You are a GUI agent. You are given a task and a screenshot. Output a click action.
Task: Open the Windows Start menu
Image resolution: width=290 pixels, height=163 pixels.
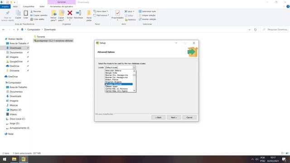click(x=5, y=159)
